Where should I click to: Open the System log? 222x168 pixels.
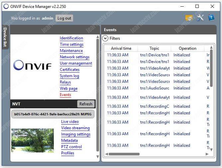[x=69, y=76]
